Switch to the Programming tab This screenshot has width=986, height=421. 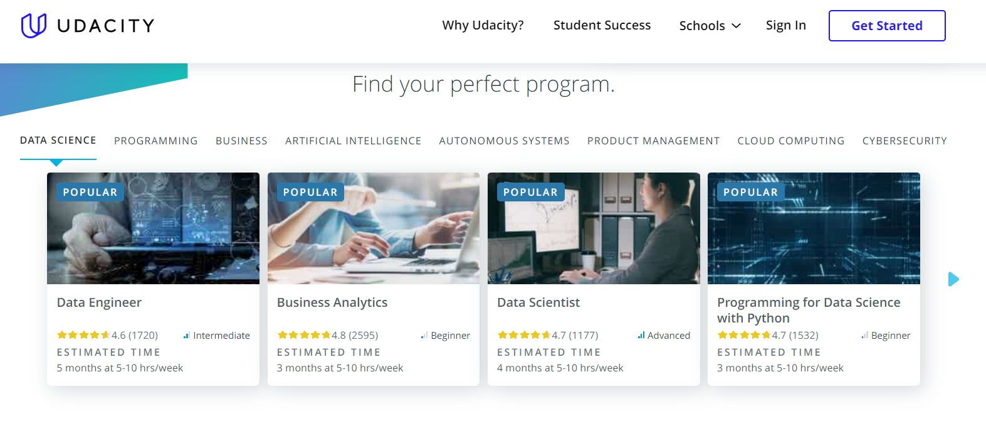click(155, 141)
